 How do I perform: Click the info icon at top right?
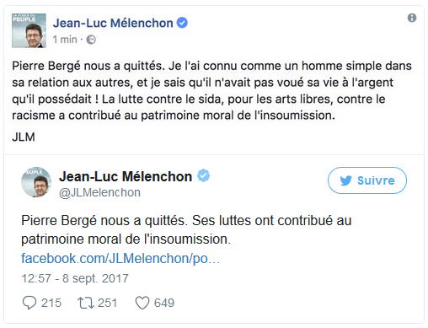click(x=412, y=18)
